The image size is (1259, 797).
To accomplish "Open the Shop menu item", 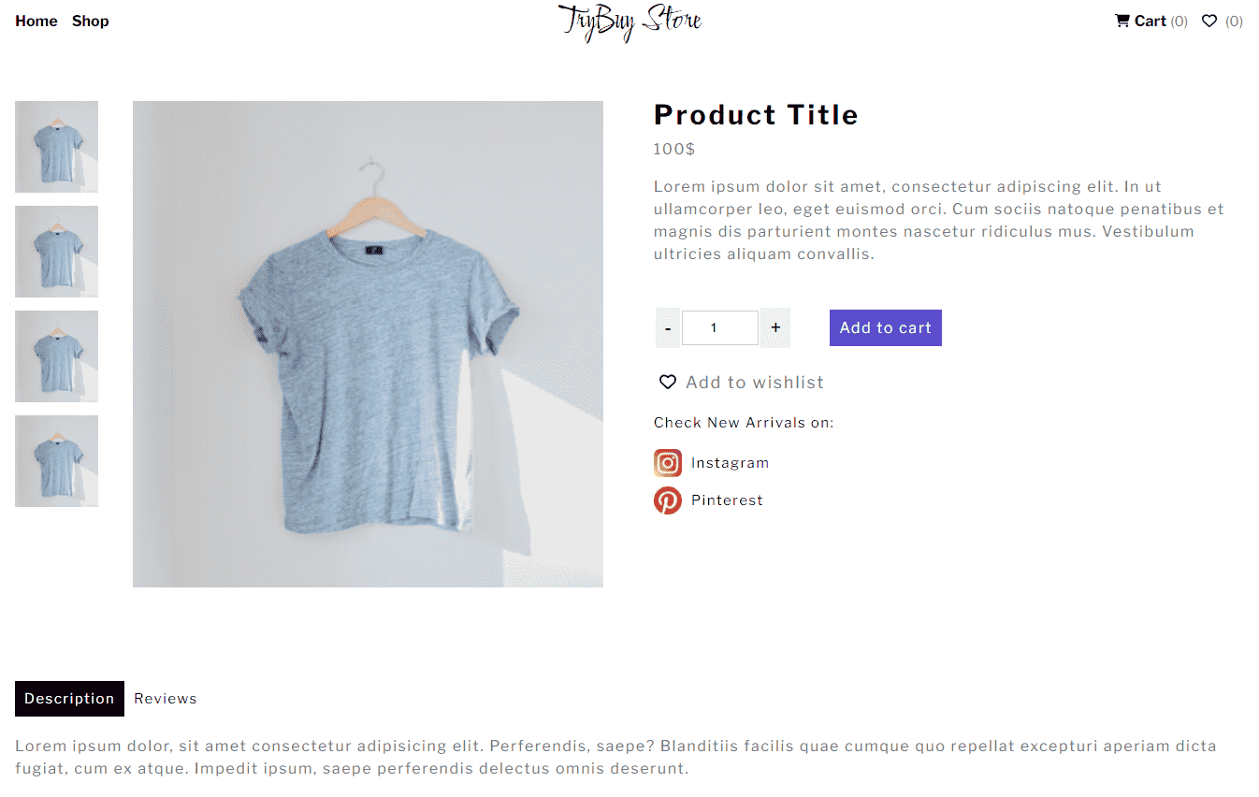I will coord(90,21).
